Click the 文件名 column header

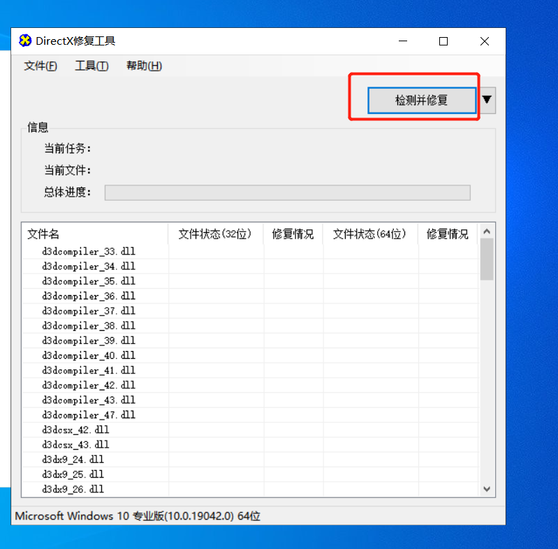[x=95, y=234]
